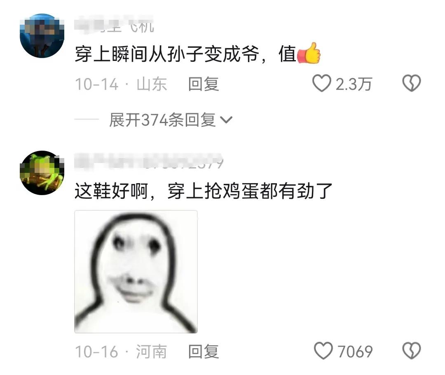This screenshot has height=375, width=445.
Task: Open the first commenter's blue avatar
Action: click(x=42, y=36)
